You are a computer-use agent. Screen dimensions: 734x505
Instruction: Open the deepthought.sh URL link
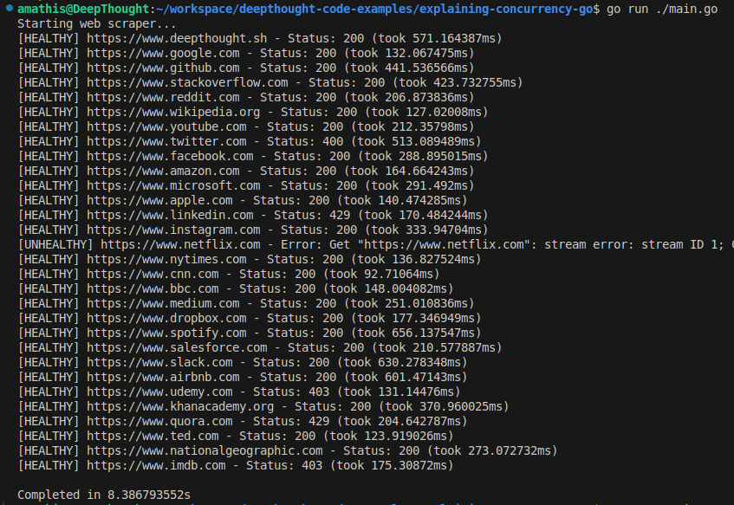(177, 38)
